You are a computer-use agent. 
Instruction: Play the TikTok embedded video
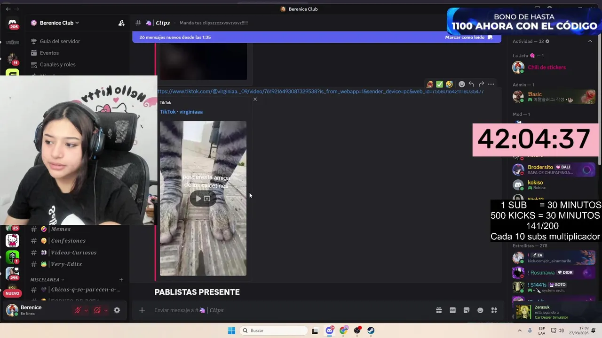click(198, 199)
